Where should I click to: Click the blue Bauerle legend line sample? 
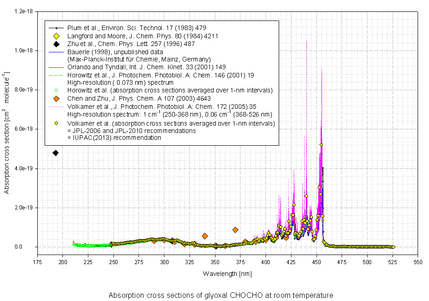click(56, 52)
